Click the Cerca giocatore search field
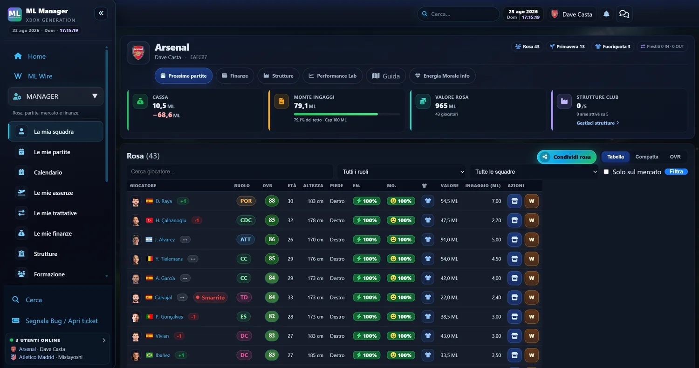Screen dimensions: 699x368 click(230, 172)
